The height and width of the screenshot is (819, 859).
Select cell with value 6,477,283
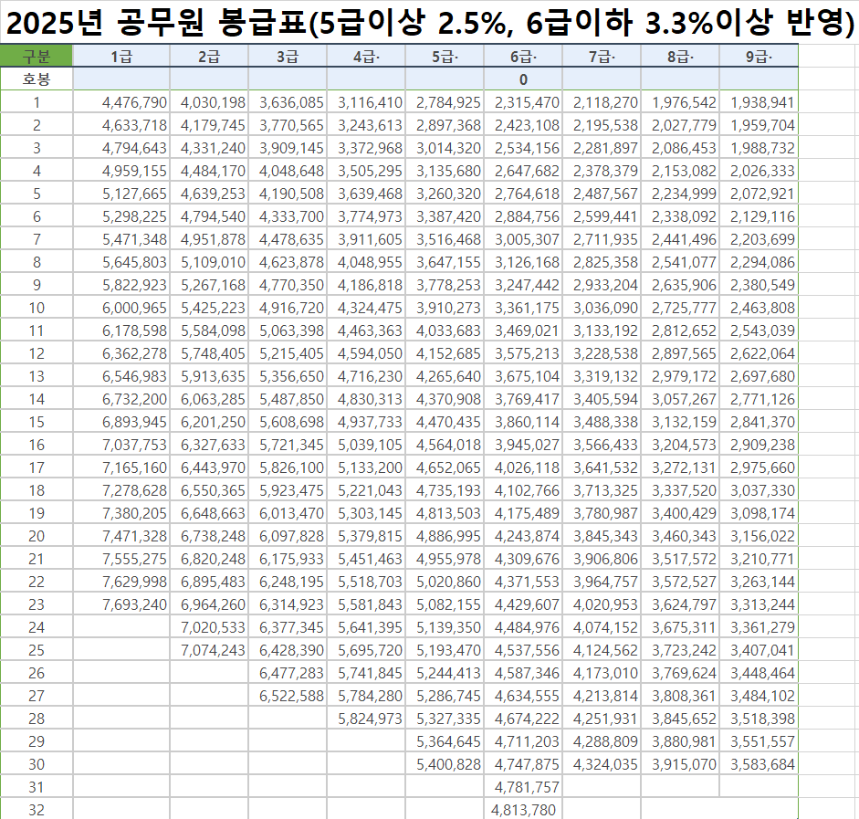(x=287, y=673)
